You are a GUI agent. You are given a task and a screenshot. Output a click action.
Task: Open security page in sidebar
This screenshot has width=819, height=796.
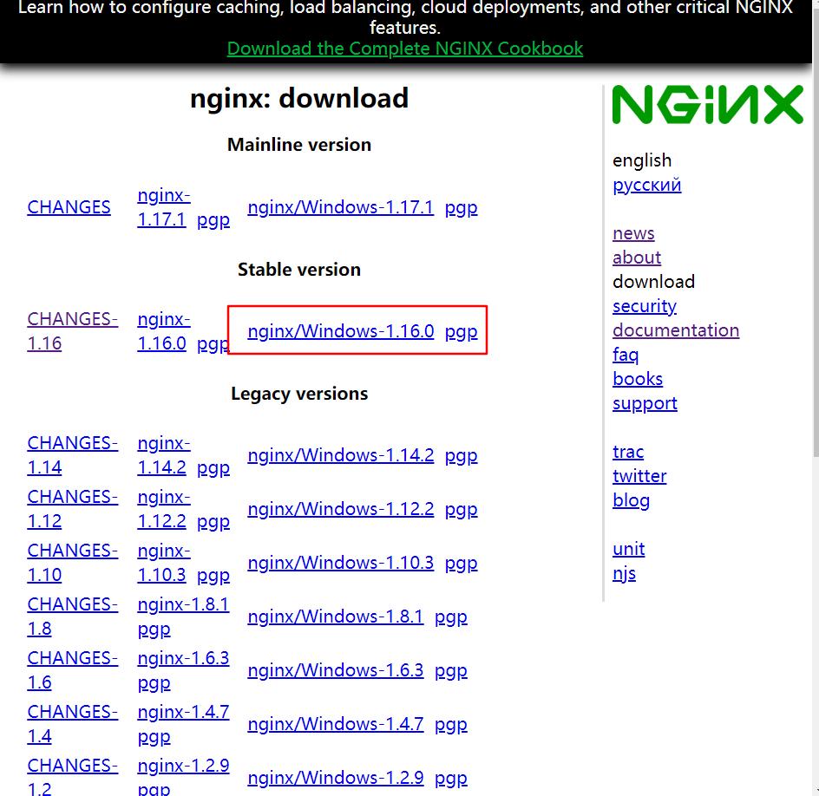click(x=645, y=306)
